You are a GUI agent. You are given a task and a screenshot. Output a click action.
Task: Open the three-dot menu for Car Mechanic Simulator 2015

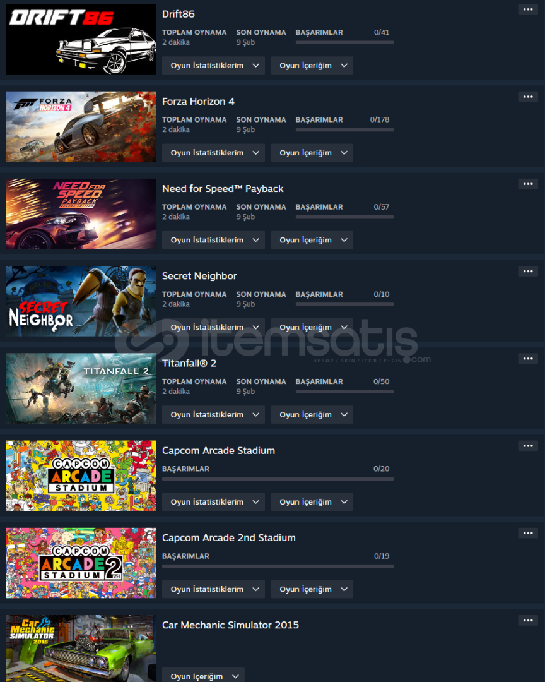point(528,620)
